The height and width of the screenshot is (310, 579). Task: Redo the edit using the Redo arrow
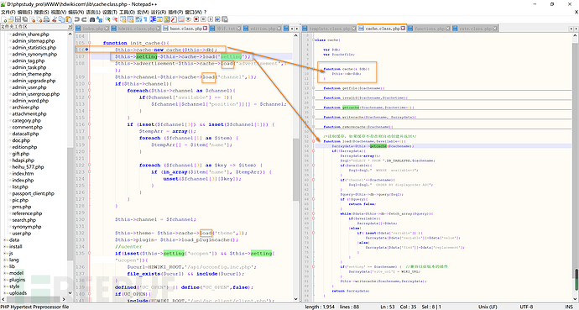tap(84, 19)
